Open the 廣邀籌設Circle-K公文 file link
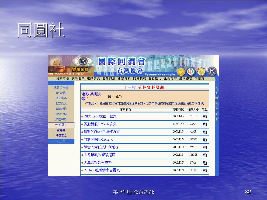The image size is (267, 200). tap(100, 124)
